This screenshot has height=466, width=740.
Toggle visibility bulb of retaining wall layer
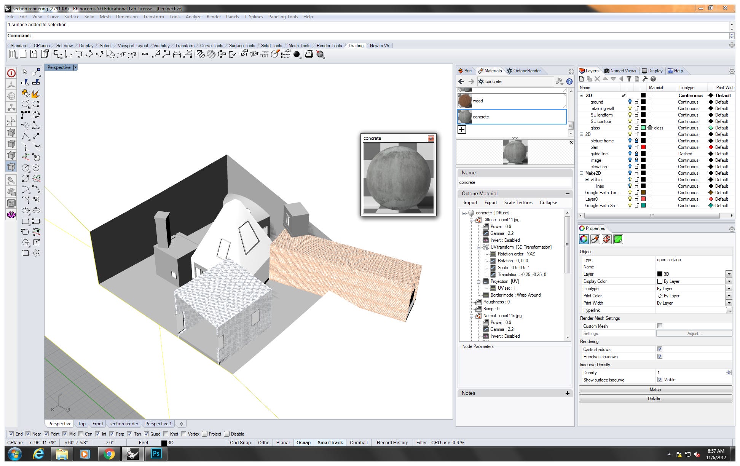click(x=630, y=109)
